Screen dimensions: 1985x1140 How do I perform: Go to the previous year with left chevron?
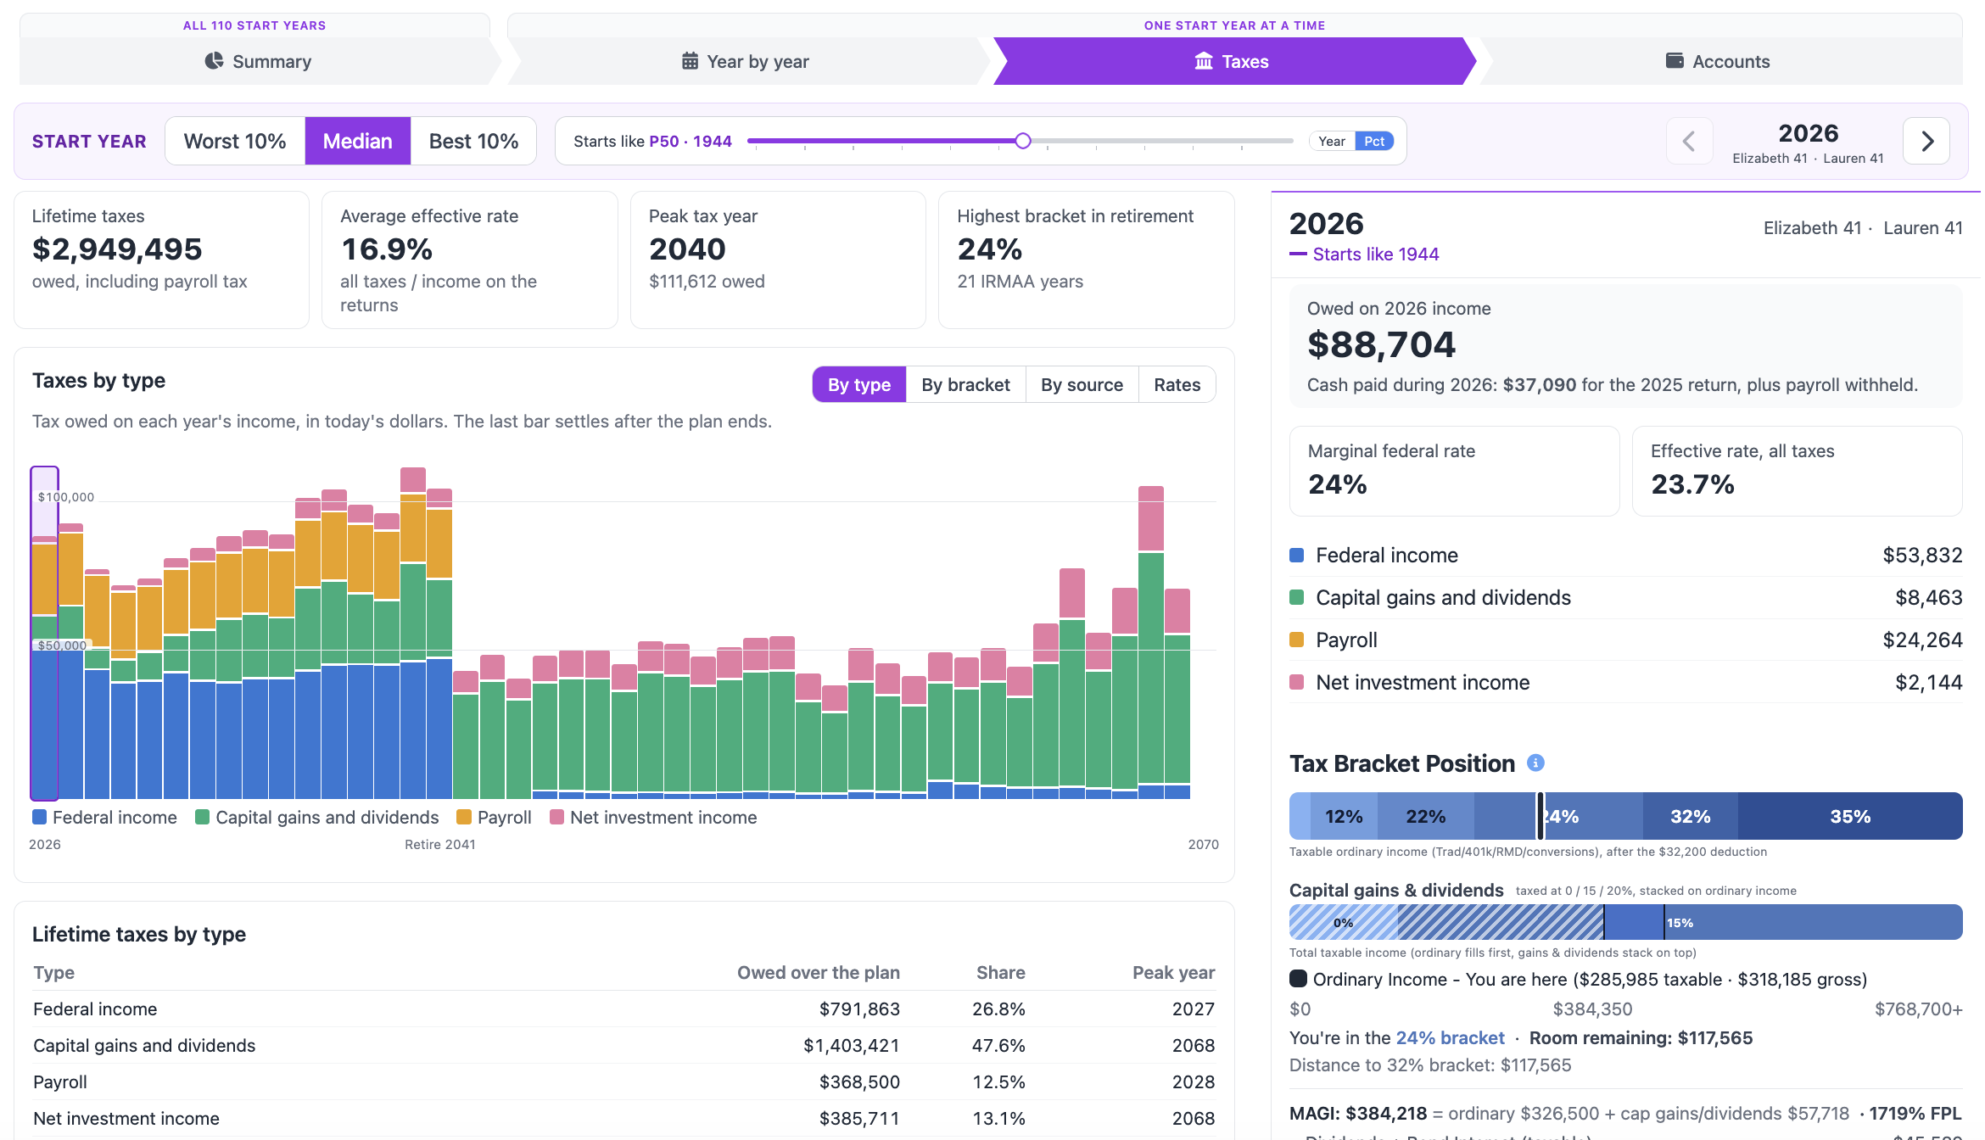[x=1689, y=141]
